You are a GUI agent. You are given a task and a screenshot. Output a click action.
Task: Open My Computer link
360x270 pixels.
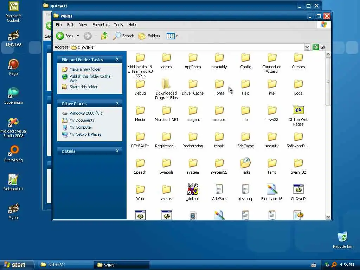click(x=81, y=127)
